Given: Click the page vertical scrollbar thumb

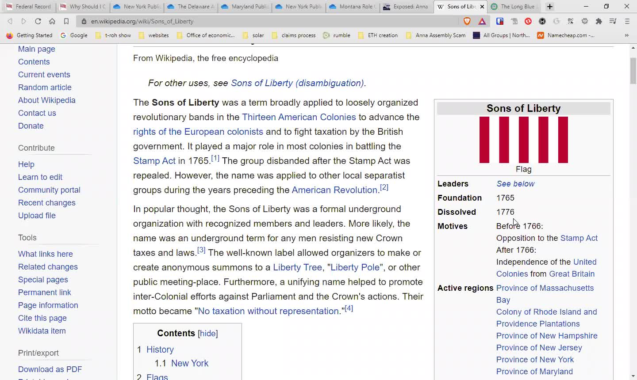Looking at the screenshot, I should pos(633,71).
